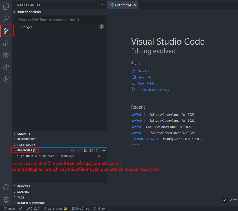Click Synchronize Changes icon in status bar

[21, 209]
